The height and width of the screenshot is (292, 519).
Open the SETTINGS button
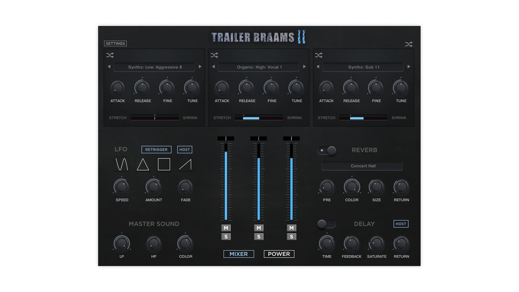115,44
